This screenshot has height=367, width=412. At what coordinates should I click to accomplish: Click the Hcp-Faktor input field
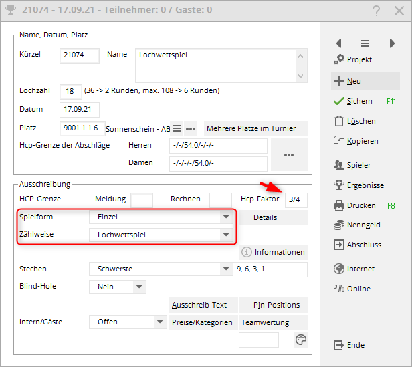coord(296,200)
